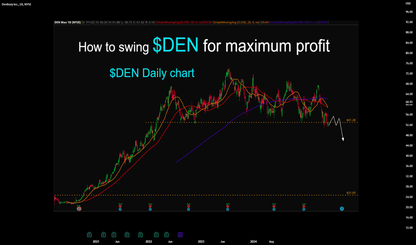The image size is (416, 245).
Task: Select the DEN Max 1D [NYSE] legend label
Action: [67, 22]
